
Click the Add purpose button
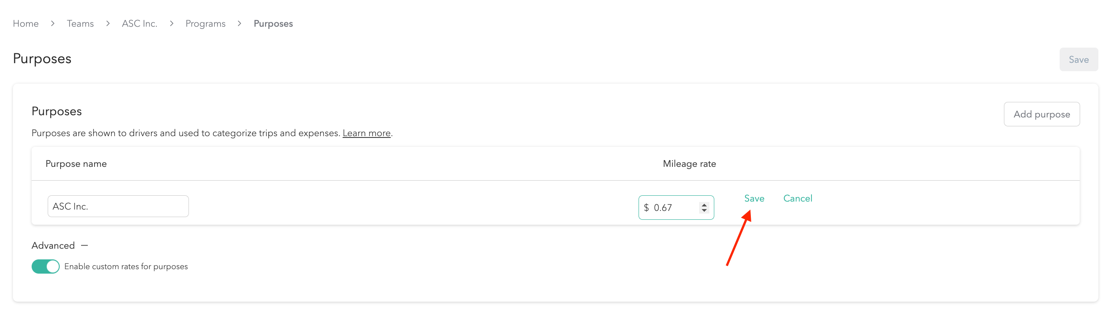pos(1041,114)
